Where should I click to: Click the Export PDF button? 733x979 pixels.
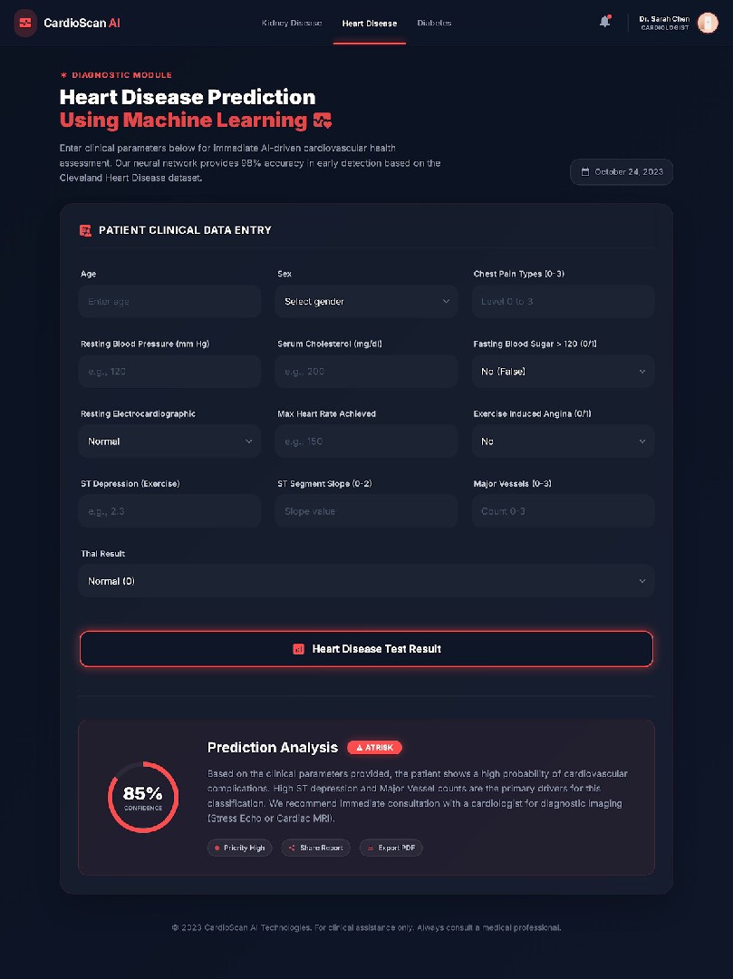391,848
